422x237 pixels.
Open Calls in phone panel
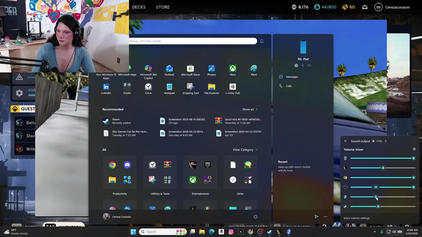(x=286, y=86)
